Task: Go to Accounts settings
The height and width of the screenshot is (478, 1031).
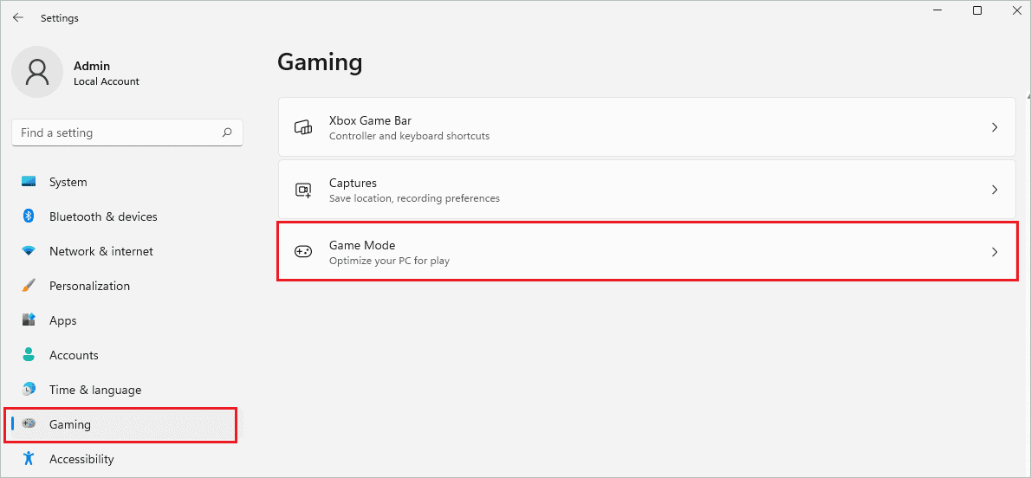Action: pyautogui.click(x=74, y=355)
